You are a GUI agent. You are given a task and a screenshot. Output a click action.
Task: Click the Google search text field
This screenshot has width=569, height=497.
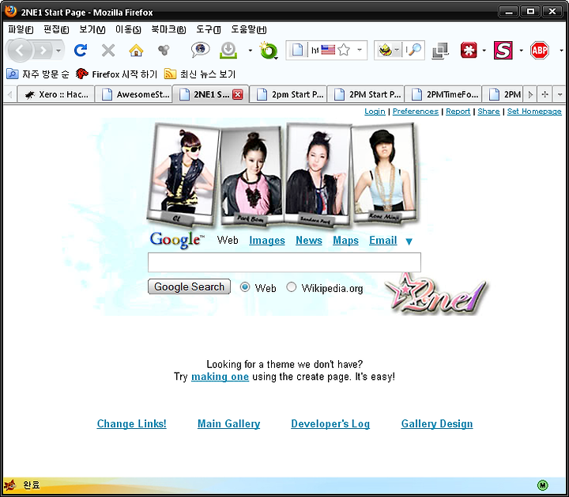(284, 262)
